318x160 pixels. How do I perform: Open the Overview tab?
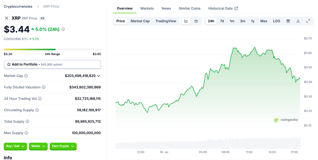coord(125,8)
